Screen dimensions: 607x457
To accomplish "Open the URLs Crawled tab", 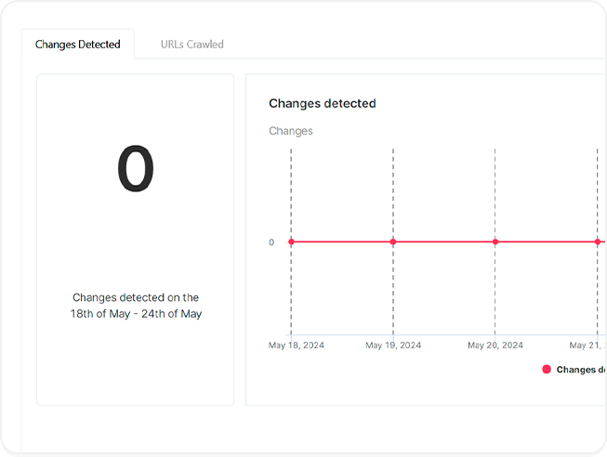I will (191, 45).
